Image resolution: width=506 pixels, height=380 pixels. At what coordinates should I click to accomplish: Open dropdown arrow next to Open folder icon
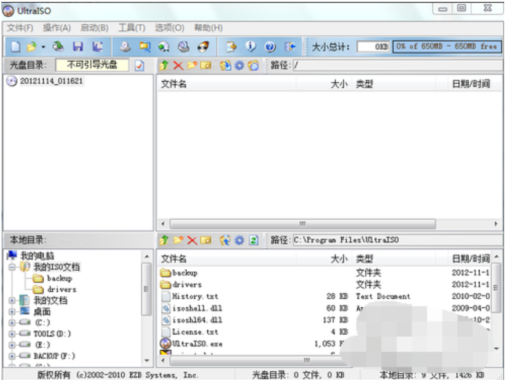click(44, 47)
